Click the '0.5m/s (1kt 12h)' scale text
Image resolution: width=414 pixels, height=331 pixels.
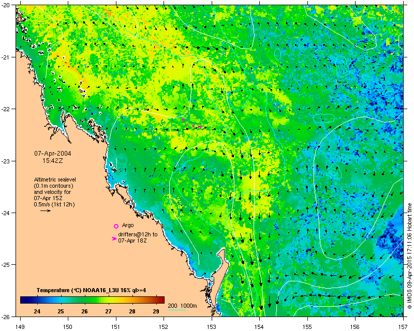(x=54, y=205)
